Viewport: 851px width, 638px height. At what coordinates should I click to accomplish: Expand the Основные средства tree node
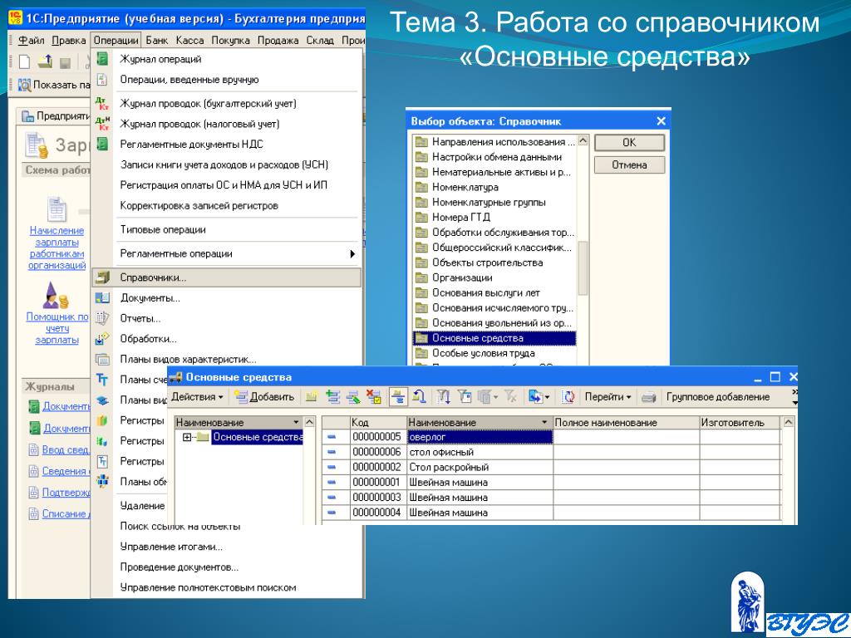click(x=187, y=437)
